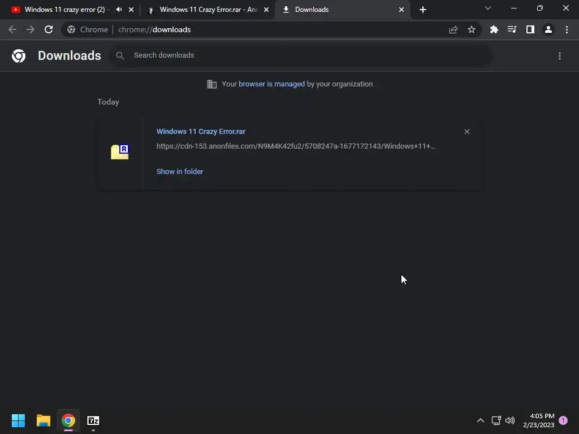
Task: Open File Explorer from the taskbar
Action: [x=43, y=420]
